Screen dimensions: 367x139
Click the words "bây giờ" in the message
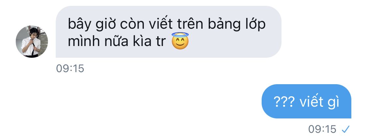(x=93, y=25)
